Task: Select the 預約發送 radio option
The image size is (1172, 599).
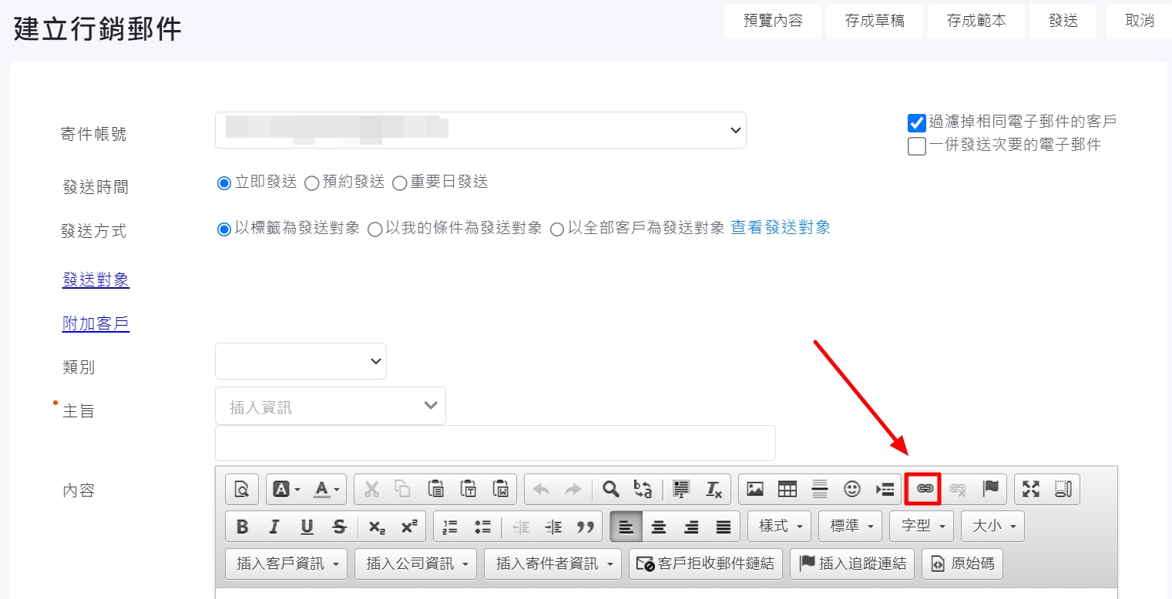Action: point(312,183)
